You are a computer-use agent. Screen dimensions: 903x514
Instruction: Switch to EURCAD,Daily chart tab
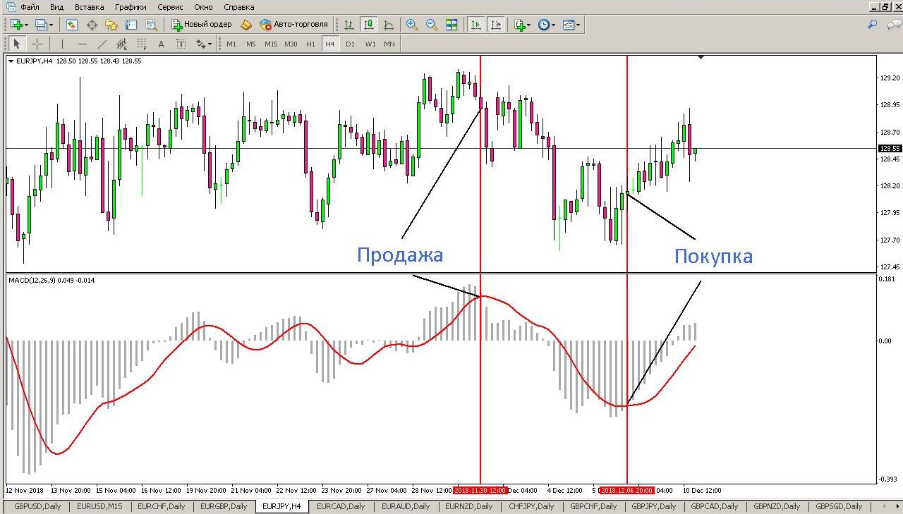341,506
